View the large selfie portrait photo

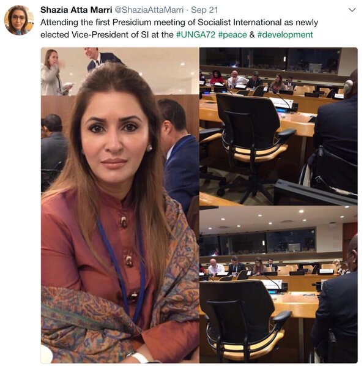tap(120, 205)
